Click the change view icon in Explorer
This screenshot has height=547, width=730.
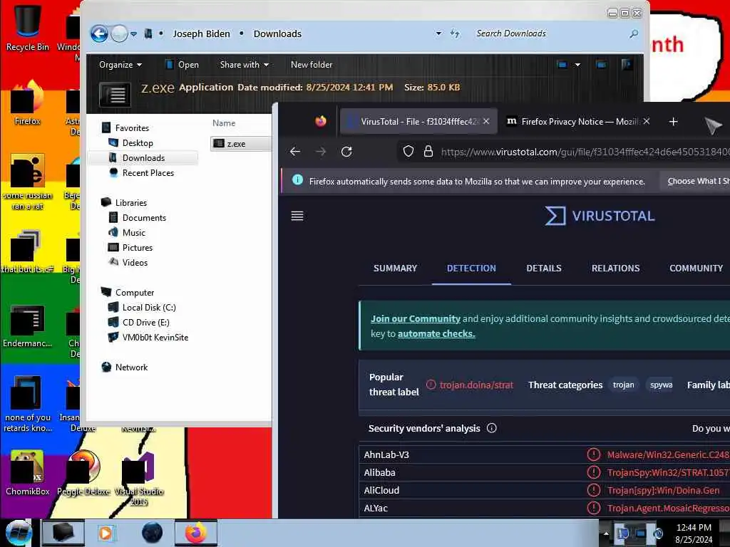click(562, 65)
